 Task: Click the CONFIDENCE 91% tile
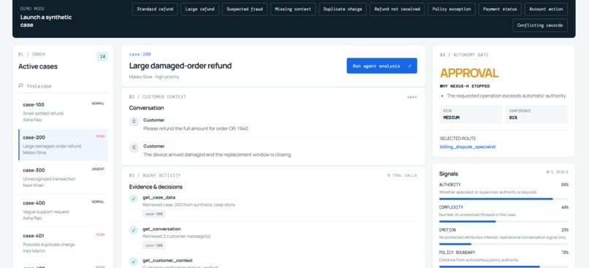(536, 114)
